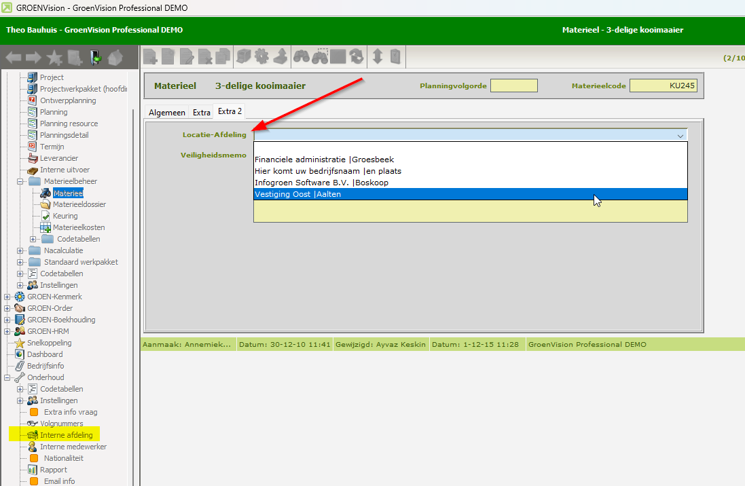Screen dimensions: 745x486
Task: Open Keuring under Materieelbeheer
Action: click(65, 216)
